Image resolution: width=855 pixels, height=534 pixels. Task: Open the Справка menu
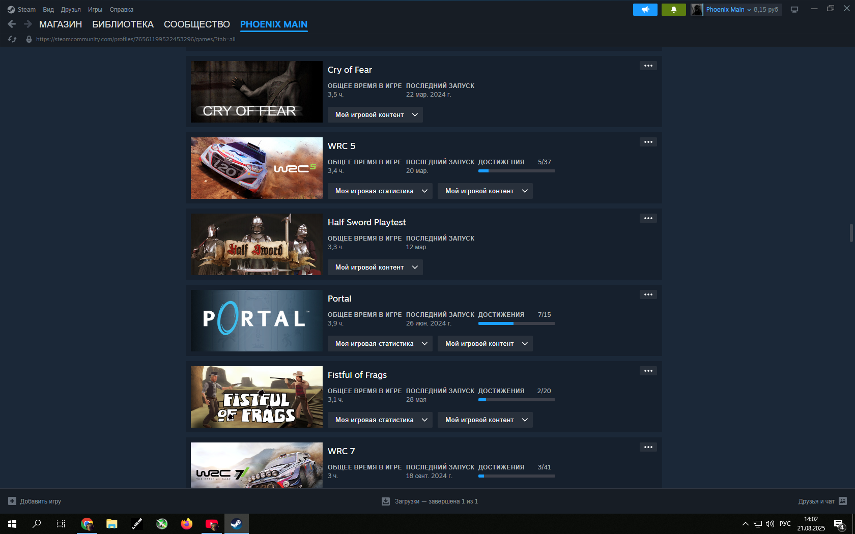(x=122, y=10)
